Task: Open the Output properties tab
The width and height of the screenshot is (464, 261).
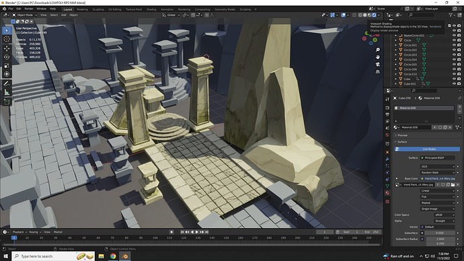Action: (387, 114)
